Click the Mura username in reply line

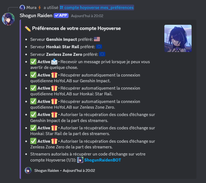31,8
